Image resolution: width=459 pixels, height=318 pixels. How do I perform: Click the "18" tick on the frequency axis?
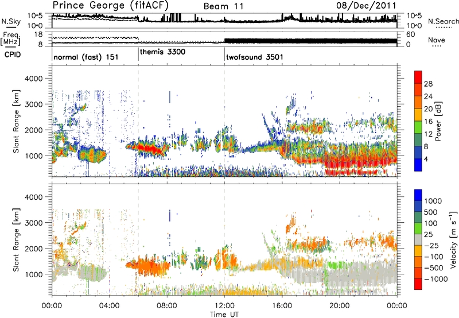(38, 34)
